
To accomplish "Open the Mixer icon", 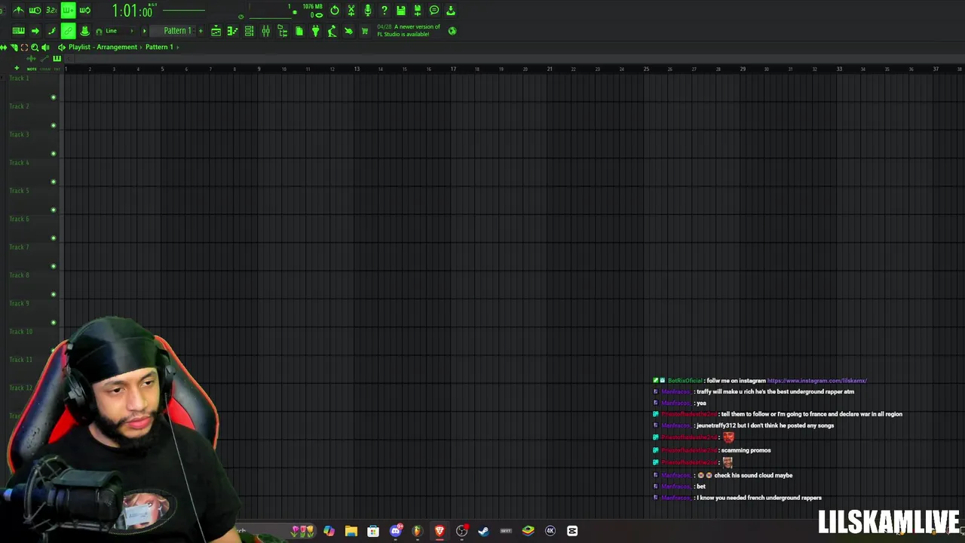I will pos(265,31).
